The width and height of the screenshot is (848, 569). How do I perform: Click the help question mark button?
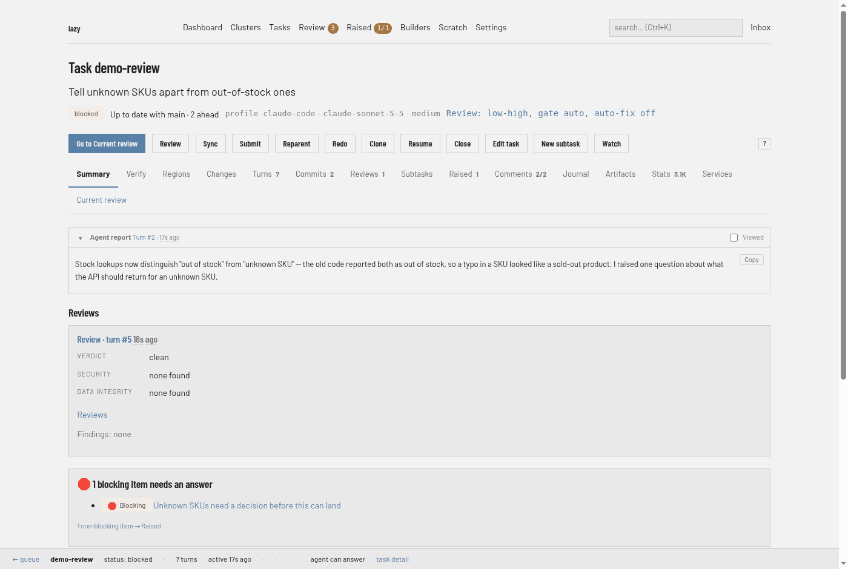tap(764, 143)
